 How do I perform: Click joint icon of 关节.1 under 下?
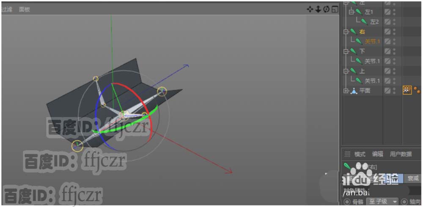(x=359, y=61)
